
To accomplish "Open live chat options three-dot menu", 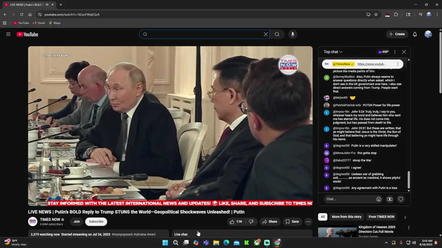I will pyautogui.click(x=395, y=52).
